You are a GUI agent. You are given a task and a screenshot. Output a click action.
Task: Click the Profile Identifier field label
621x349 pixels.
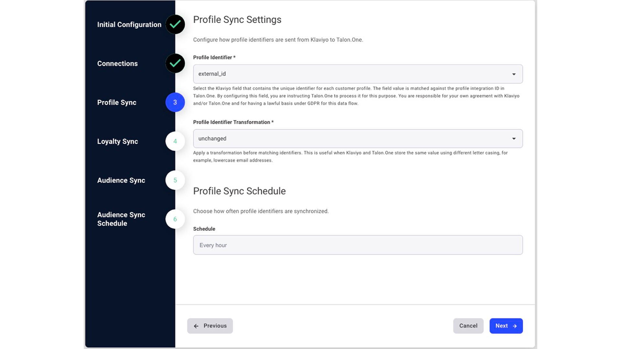(x=214, y=58)
